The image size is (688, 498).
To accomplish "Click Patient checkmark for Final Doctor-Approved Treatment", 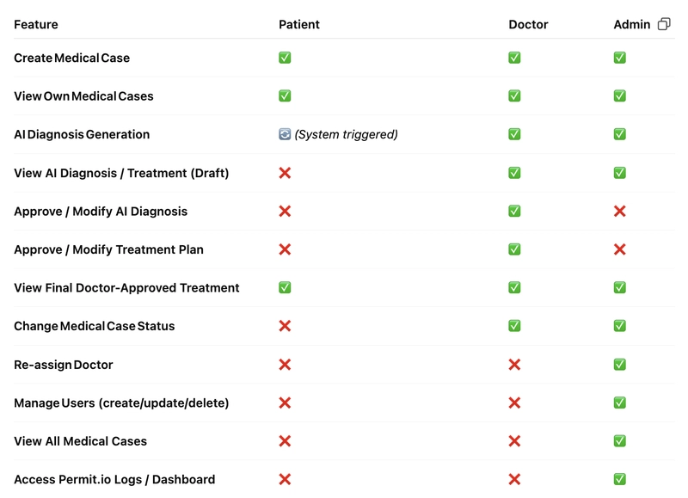I will (x=285, y=288).
